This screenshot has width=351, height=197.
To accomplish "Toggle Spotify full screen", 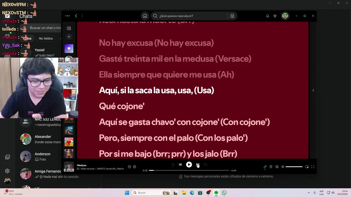I will [313, 167].
